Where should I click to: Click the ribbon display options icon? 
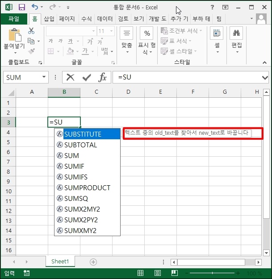225,7
